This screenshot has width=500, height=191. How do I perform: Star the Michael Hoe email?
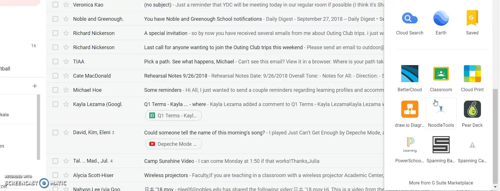[x=66, y=90]
